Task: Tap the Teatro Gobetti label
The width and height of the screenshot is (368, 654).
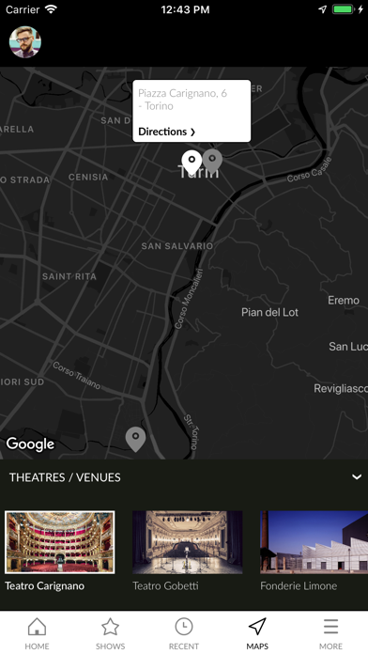Action: click(x=165, y=586)
